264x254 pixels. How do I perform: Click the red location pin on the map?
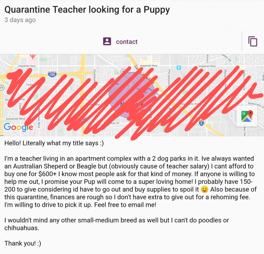pyautogui.click(x=33, y=57)
